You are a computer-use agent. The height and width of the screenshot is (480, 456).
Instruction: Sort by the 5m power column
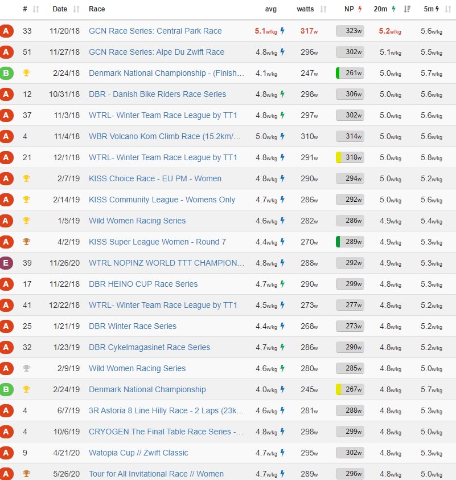[x=448, y=9]
